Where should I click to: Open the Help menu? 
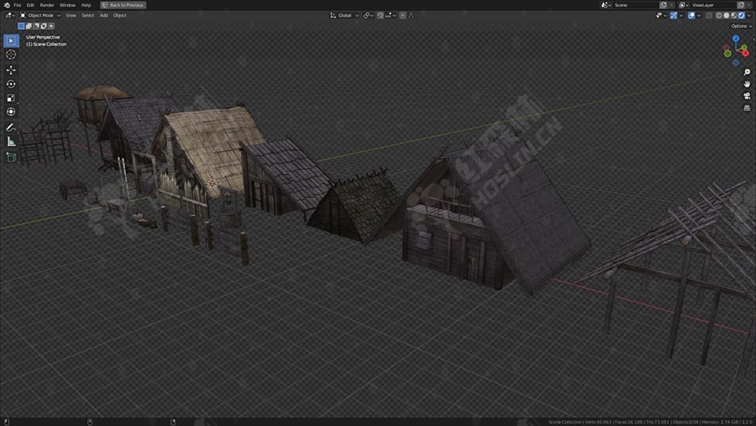tap(86, 5)
